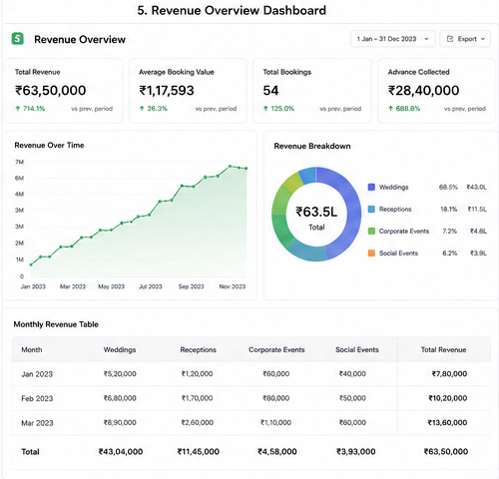Viewport: 499px width, 479px height.
Task: Select the Feb 2023 table row label
Action: tap(37, 398)
